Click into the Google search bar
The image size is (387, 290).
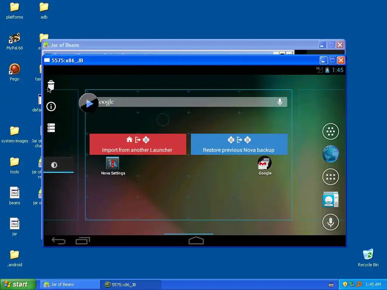187,102
